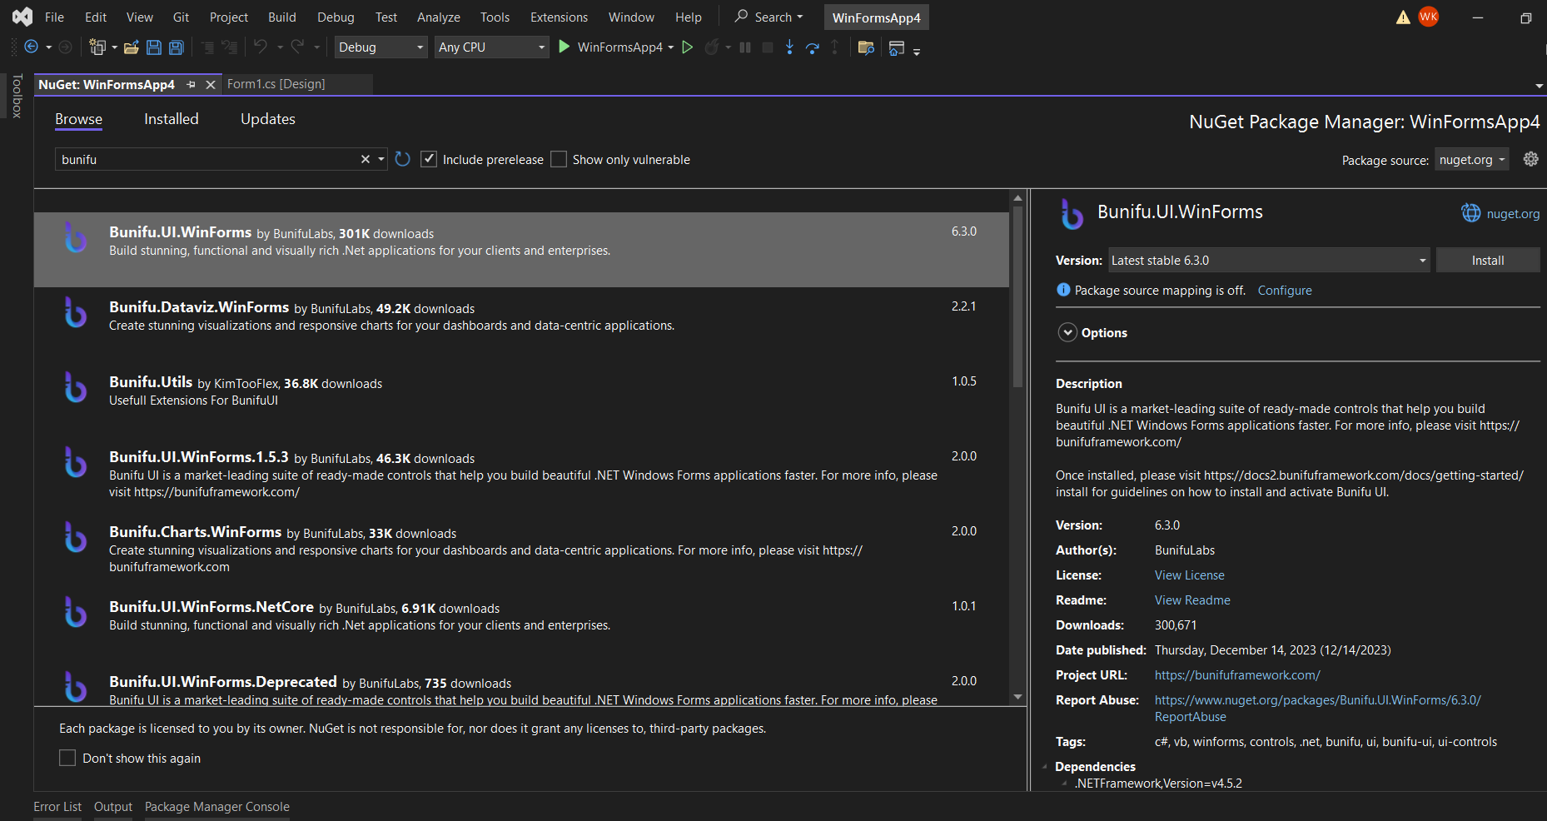Click the package list scroll up arrow
This screenshot has width=1547, height=821.
1017,198
